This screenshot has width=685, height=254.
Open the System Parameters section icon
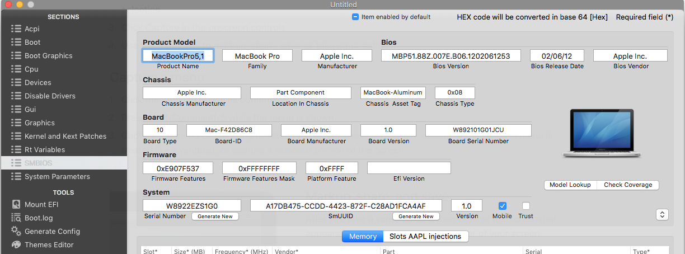pyautogui.click(x=16, y=176)
